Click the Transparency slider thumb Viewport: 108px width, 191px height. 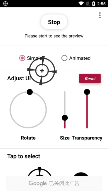pyautogui.click(x=87, y=92)
